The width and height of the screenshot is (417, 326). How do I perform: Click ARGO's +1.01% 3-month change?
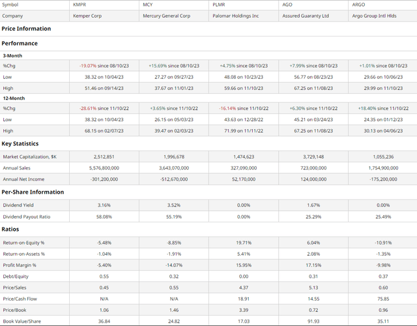click(x=367, y=66)
